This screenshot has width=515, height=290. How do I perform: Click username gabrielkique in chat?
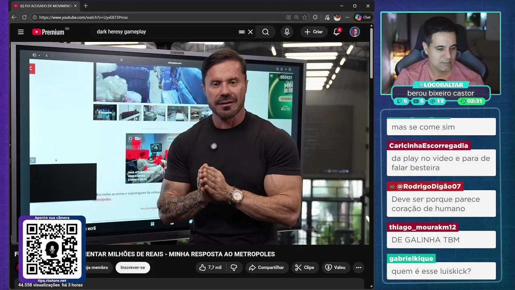pos(411,259)
